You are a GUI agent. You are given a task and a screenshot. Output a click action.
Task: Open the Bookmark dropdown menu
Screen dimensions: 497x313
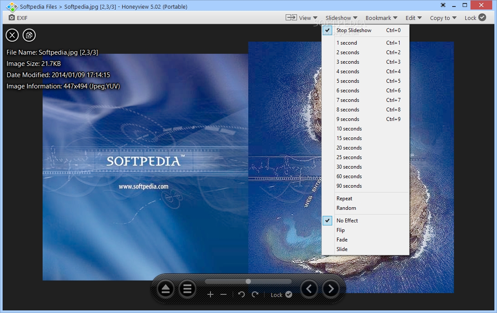[381, 18]
